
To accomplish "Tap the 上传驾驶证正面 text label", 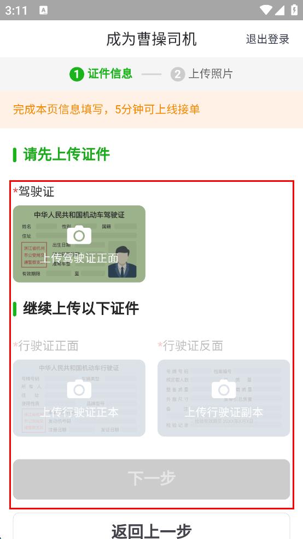I will coord(79,258).
